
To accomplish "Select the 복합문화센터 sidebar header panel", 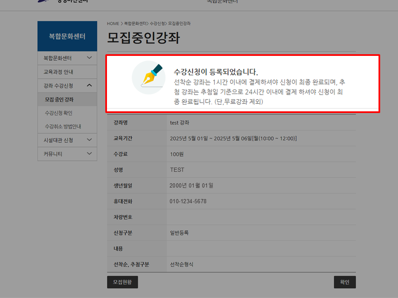I will [67, 36].
